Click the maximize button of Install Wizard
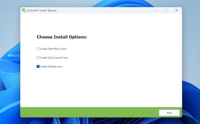The height and width of the screenshot is (124, 200). 166,10
